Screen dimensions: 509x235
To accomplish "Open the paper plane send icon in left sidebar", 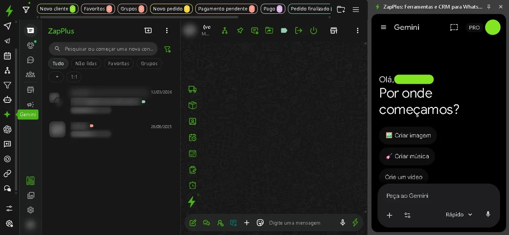I will click(7, 26).
